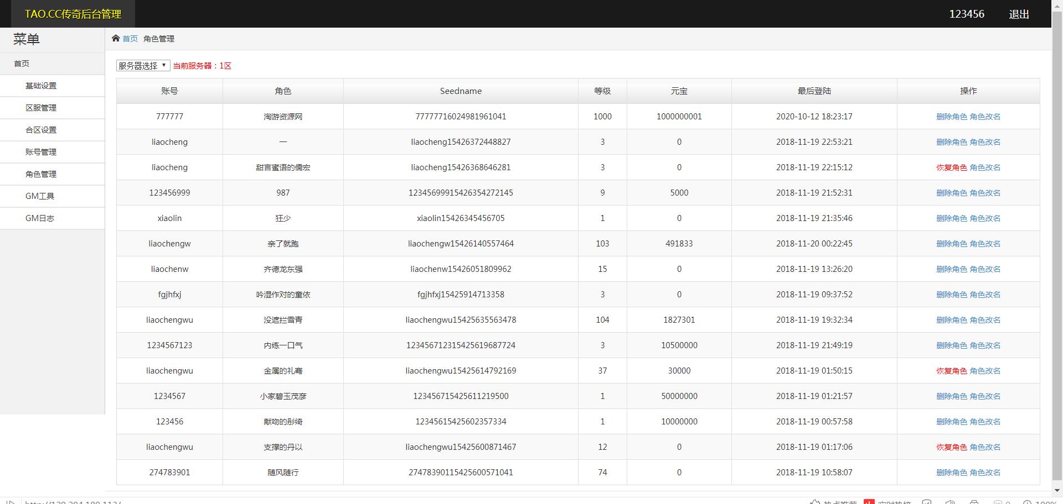Open 账号管理 in the sidebar menu
This screenshot has width=1063, height=504.
(x=41, y=152)
